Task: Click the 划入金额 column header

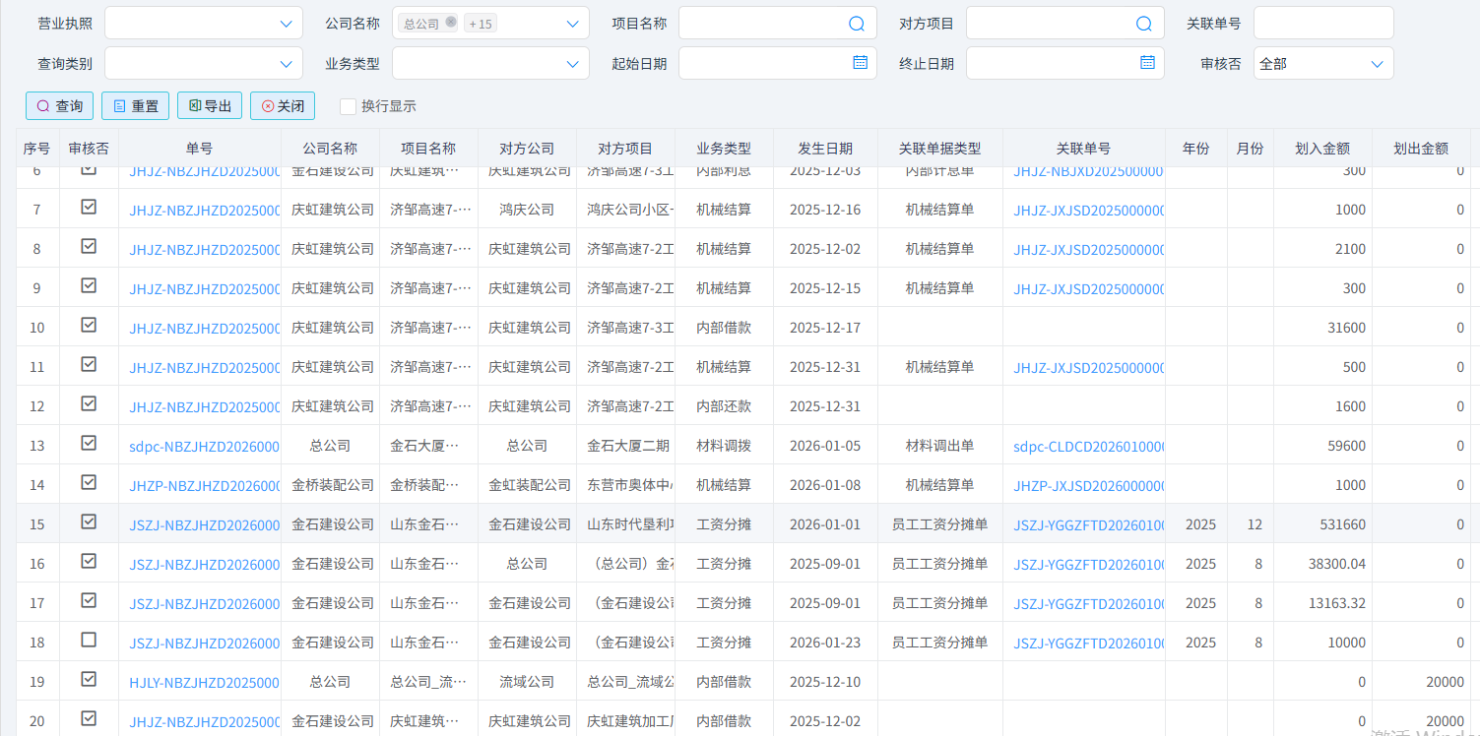Action: (1322, 149)
